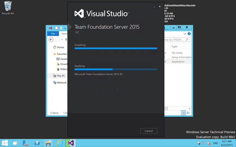
Task: Click the search magnifier icon in Explorer
Action: coord(187,40)
